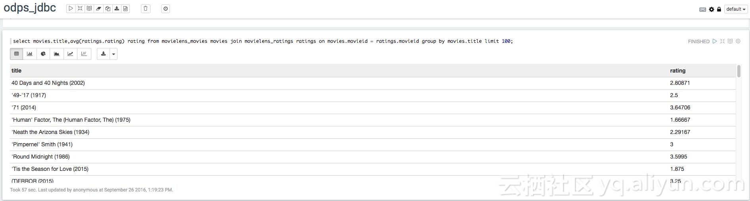Image resolution: width=750 pixels, height=201 pixels.
Task: Run all paragraphs in the notebook
Action: click(71, 8)
